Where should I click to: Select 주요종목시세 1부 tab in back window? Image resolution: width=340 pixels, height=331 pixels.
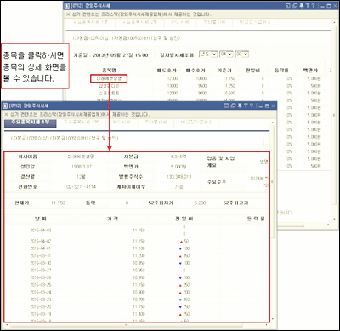tap(90, 22)
